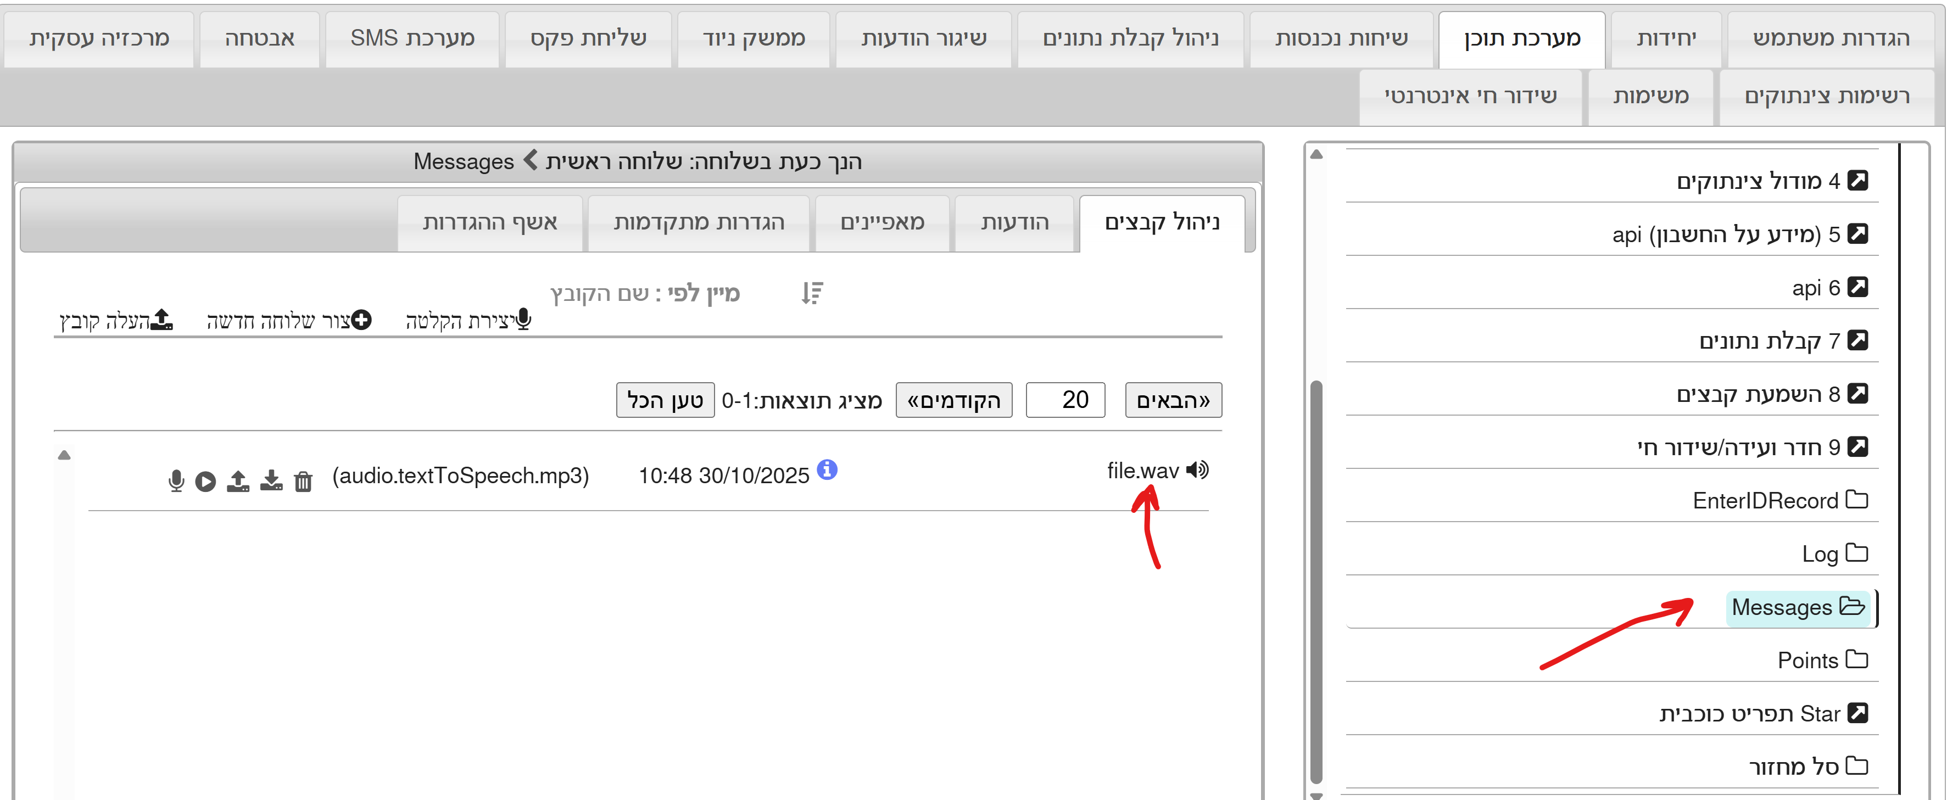This screenshot has height=800, width=1947.
Task: Click the upload icon in file.wav row
Action: [238, 480]
